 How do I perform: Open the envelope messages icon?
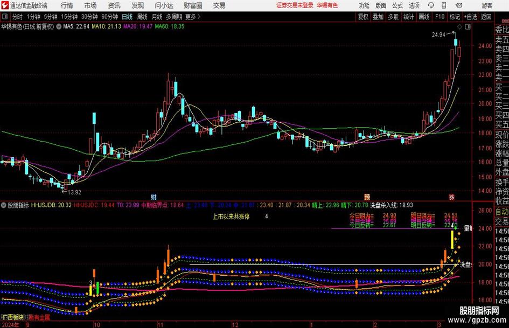(x=459, y=5)
